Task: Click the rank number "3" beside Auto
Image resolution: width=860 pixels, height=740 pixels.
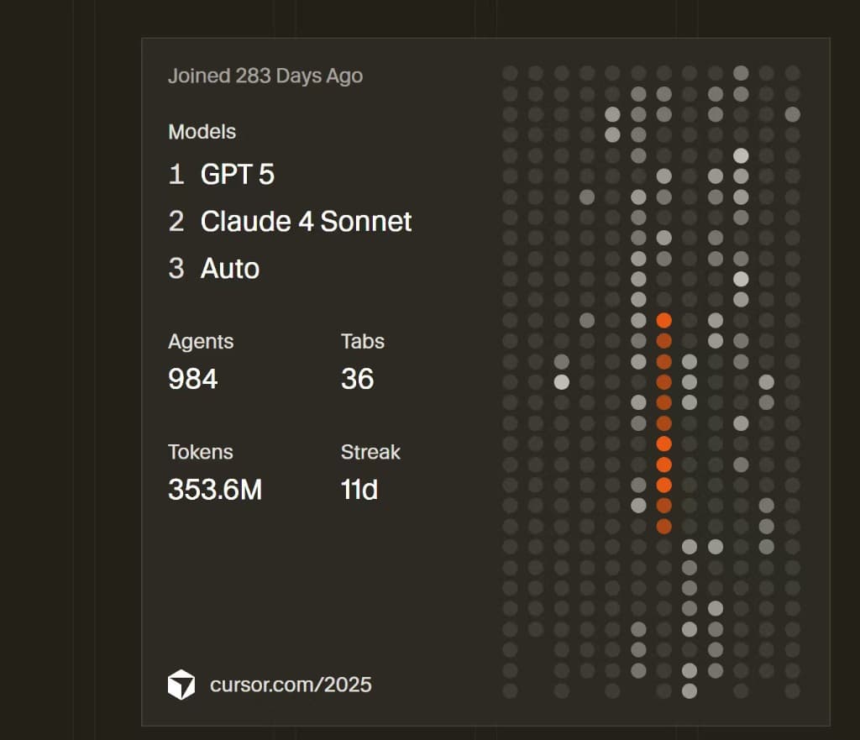Action: coord(176,269)
